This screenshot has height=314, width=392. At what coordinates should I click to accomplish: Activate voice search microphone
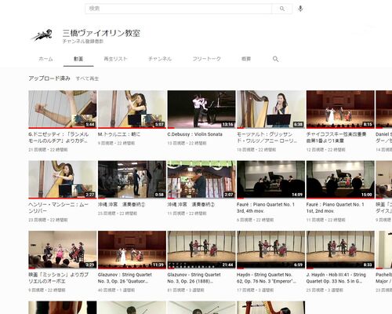point(300,9)
